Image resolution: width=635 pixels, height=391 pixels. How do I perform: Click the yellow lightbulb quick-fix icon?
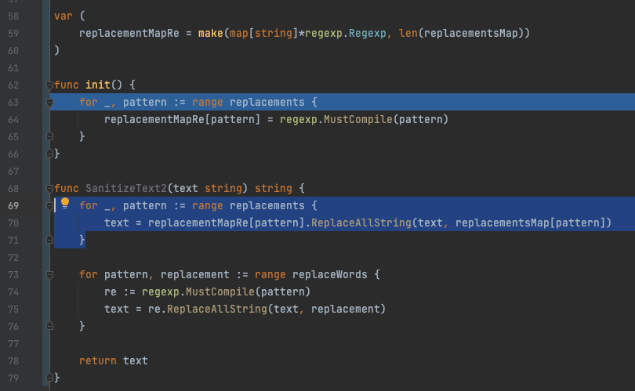pos(66,205)
